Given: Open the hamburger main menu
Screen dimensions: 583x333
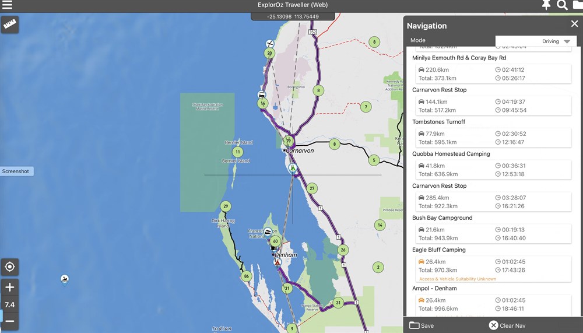Looking at the screenshot, I should [8, 5].
